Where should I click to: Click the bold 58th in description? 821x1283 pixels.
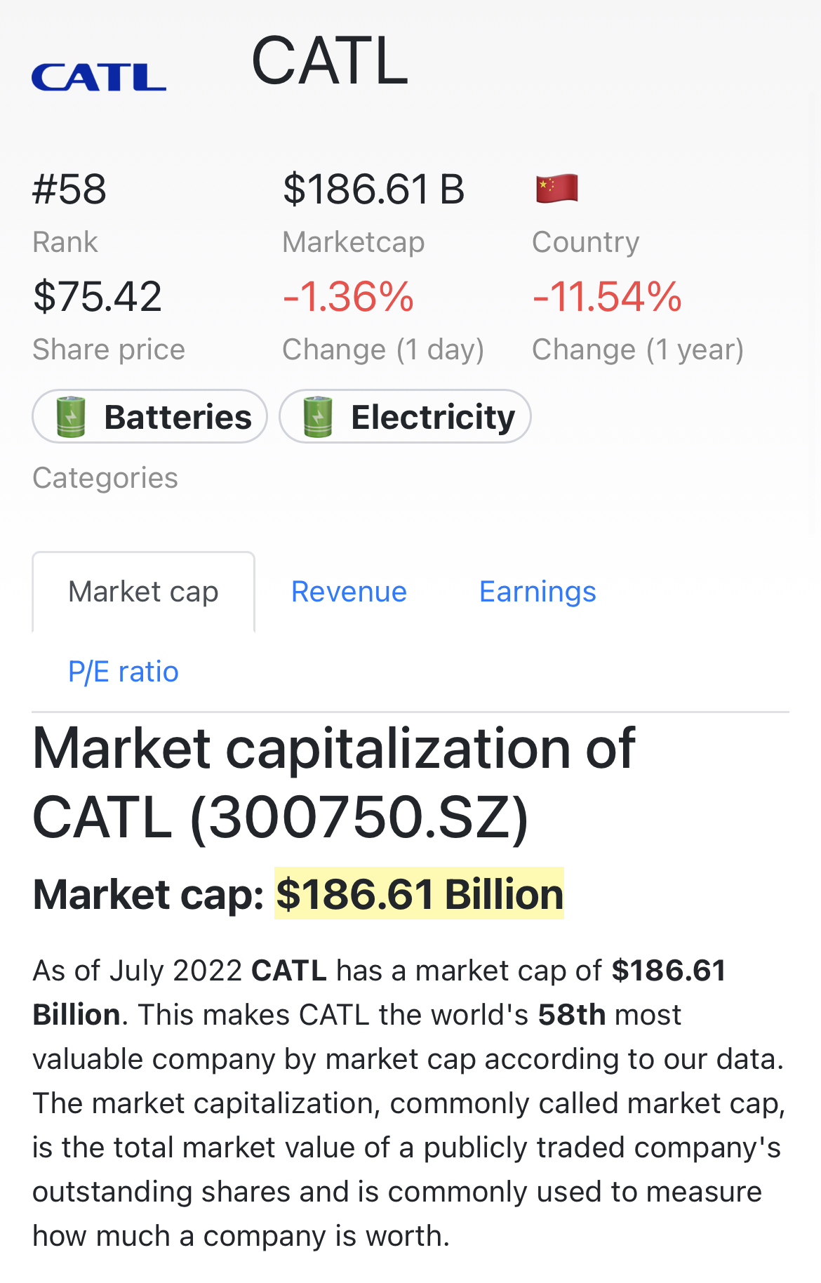pos(571,1015)
